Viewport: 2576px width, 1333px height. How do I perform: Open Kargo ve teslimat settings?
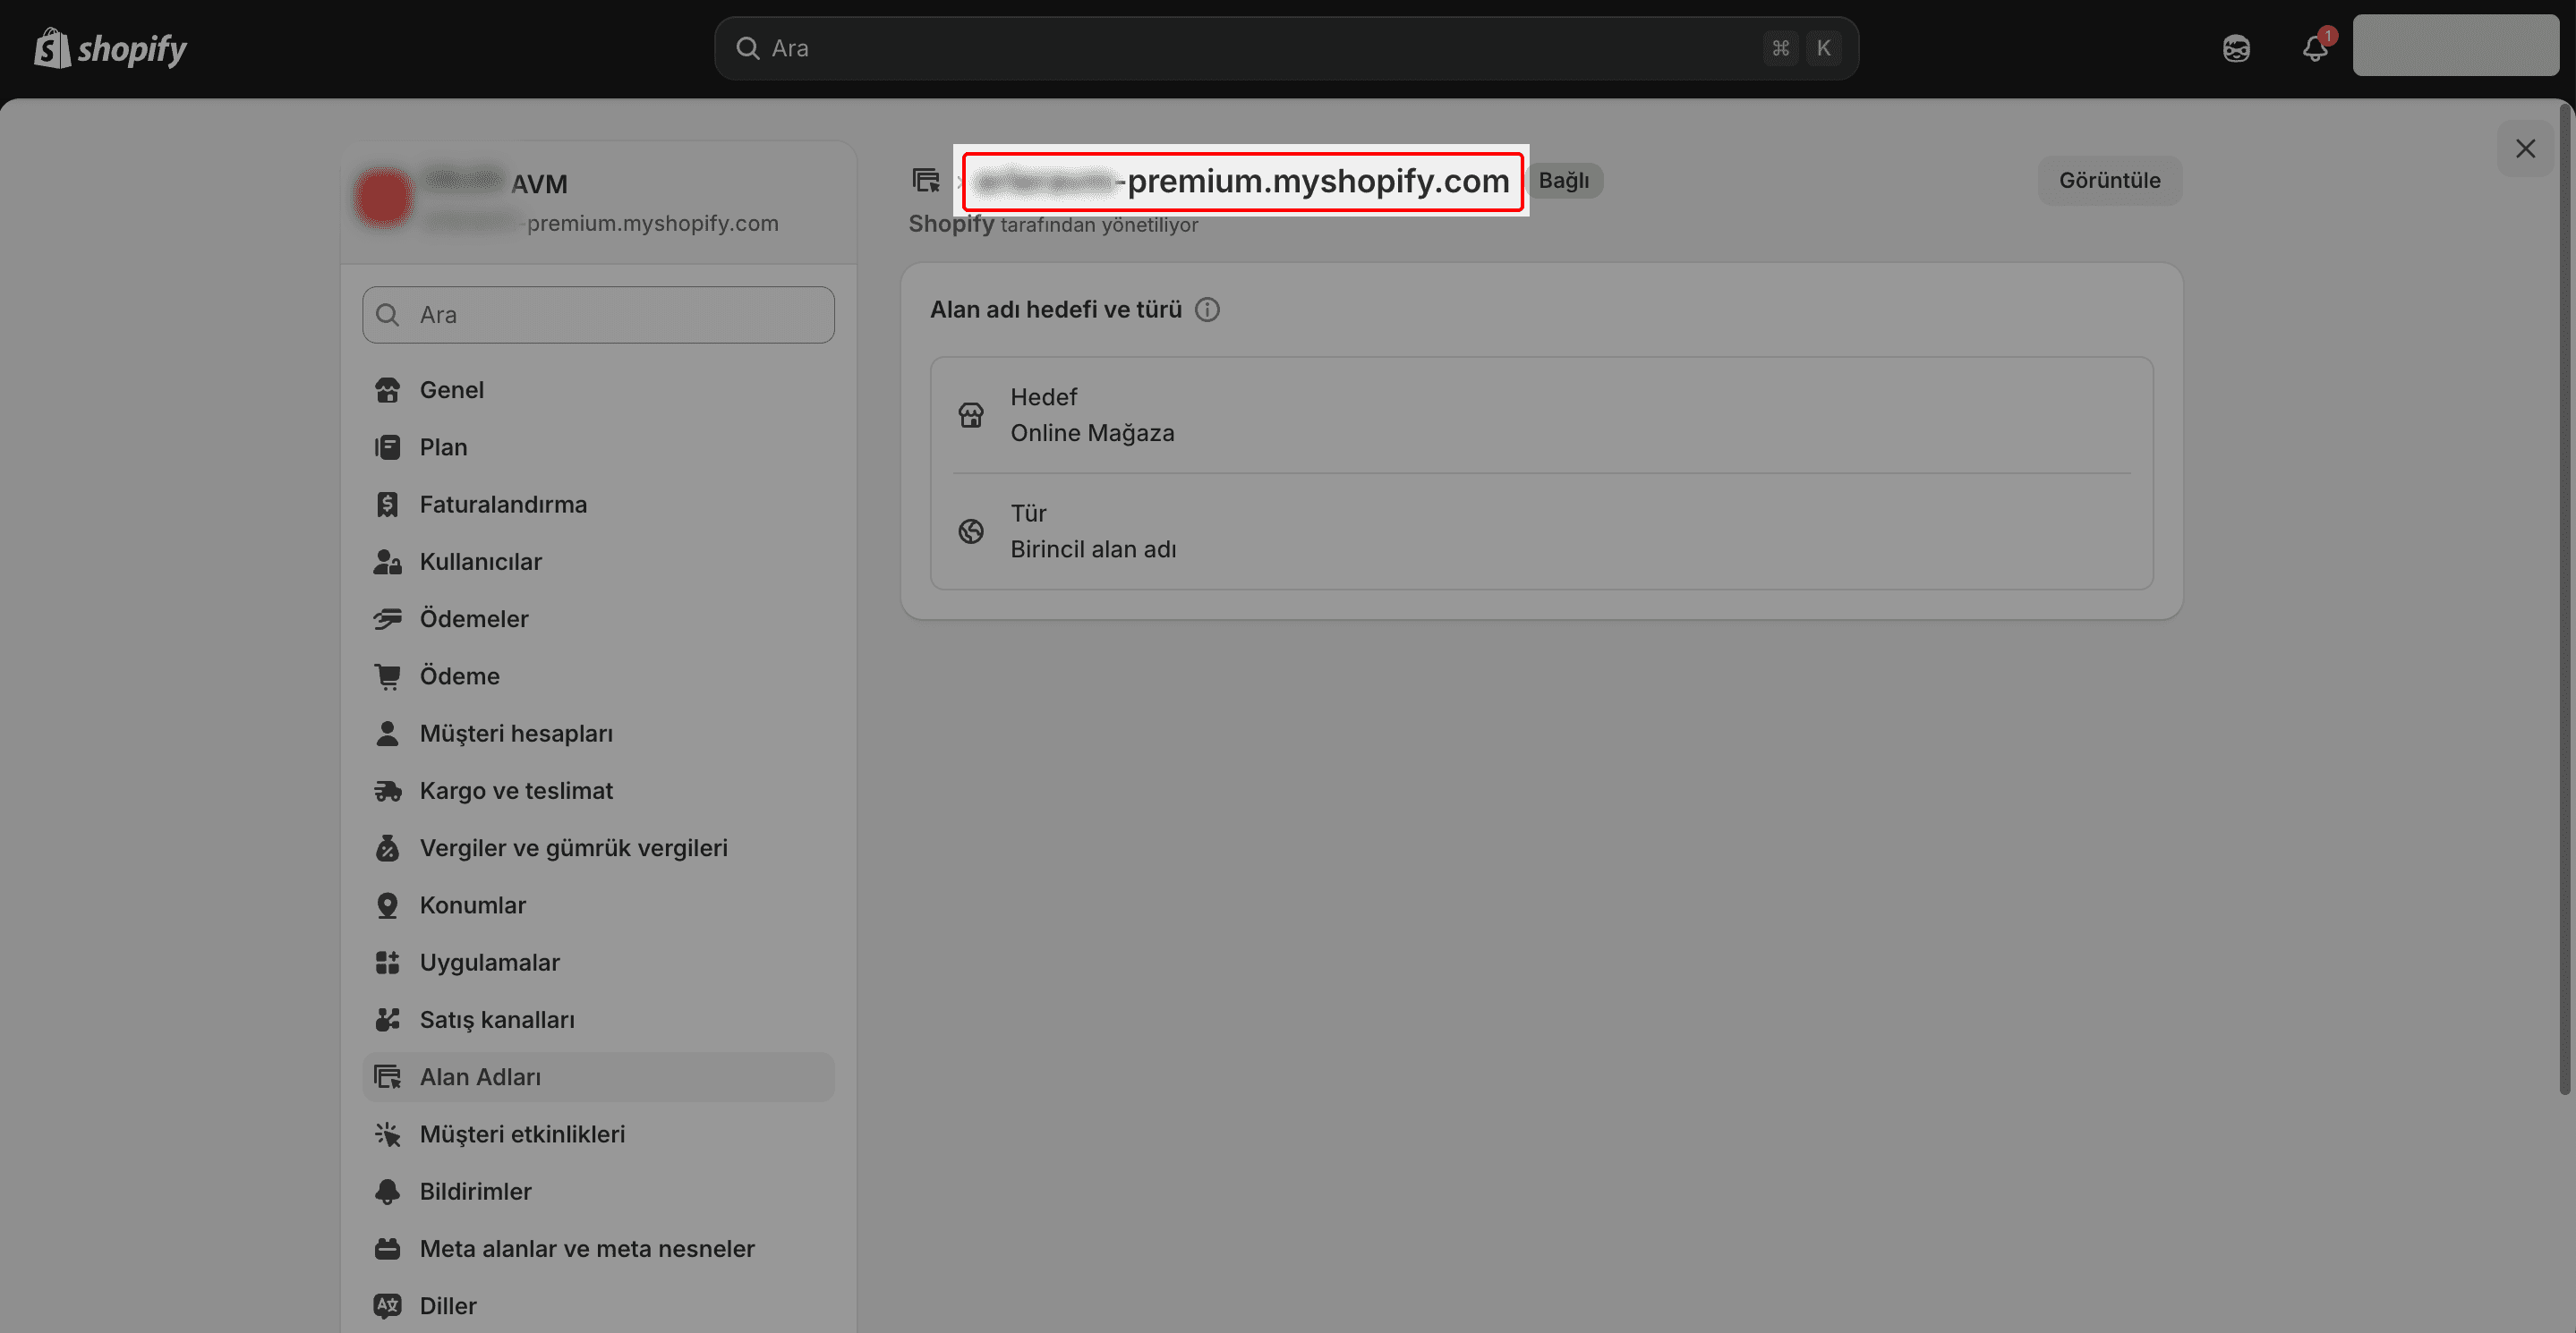click(516, 791)
